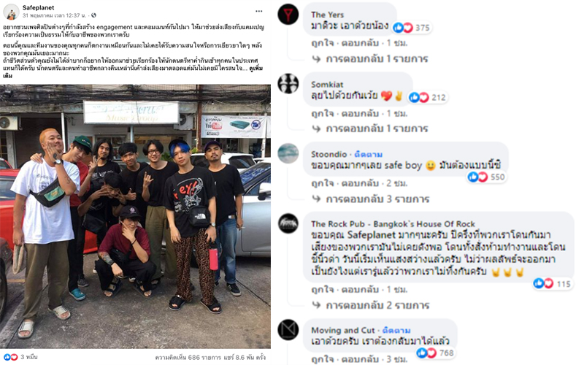View post reactions showing 3 หมื่น
The width and height of the screenshot is (584, 365).
tap(20, 357)
